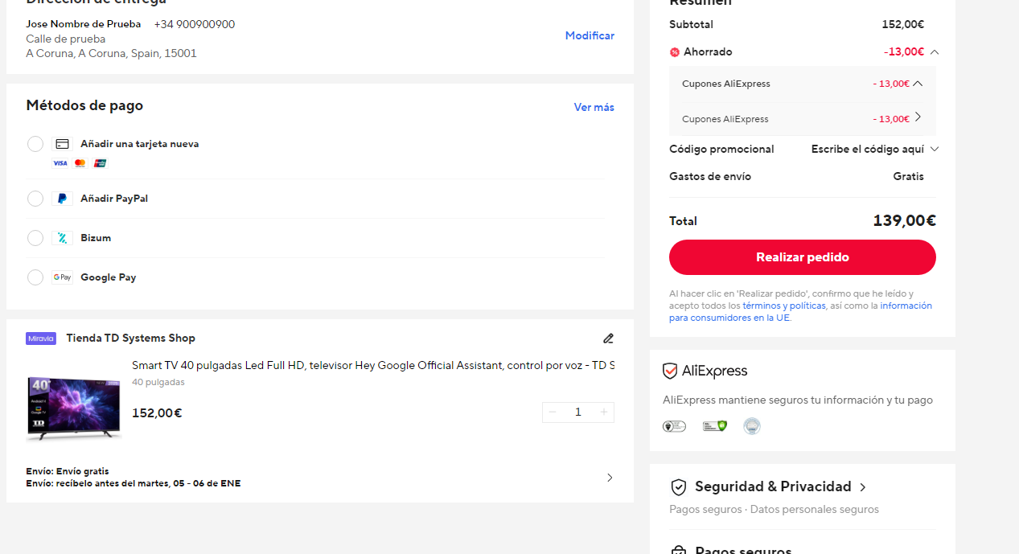
Task: Click the round blue trust seal badge
Action: (x=752, y=426)
